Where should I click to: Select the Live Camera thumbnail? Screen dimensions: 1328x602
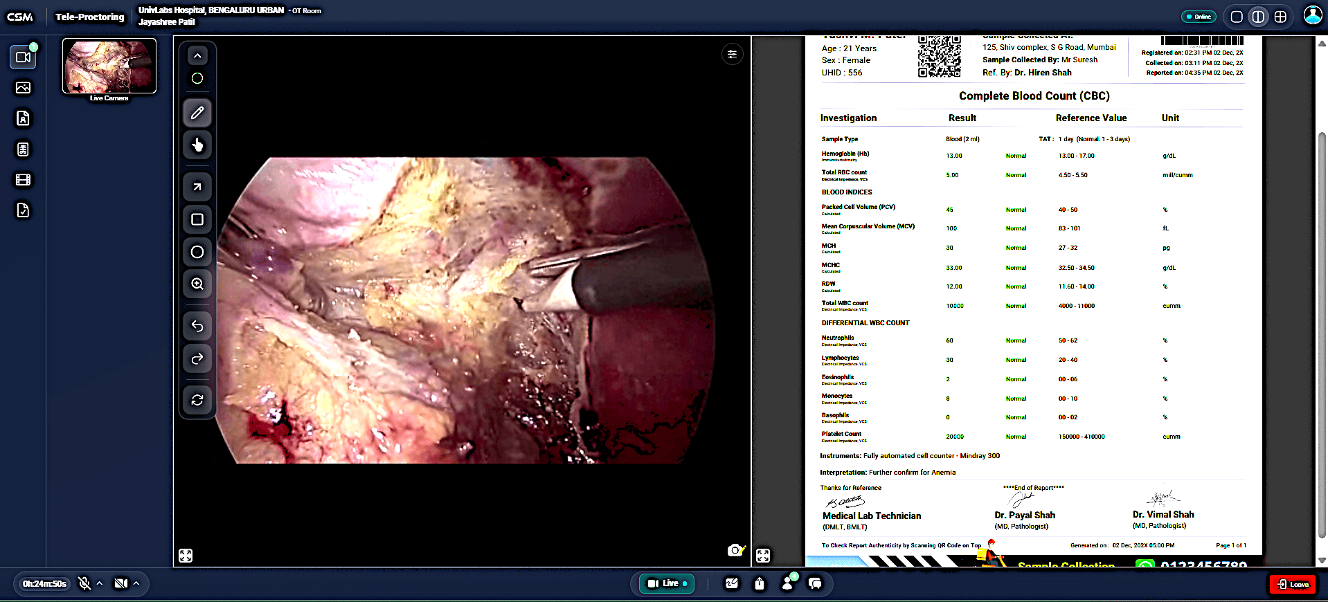pyautogui.click(x=109, y=66)
